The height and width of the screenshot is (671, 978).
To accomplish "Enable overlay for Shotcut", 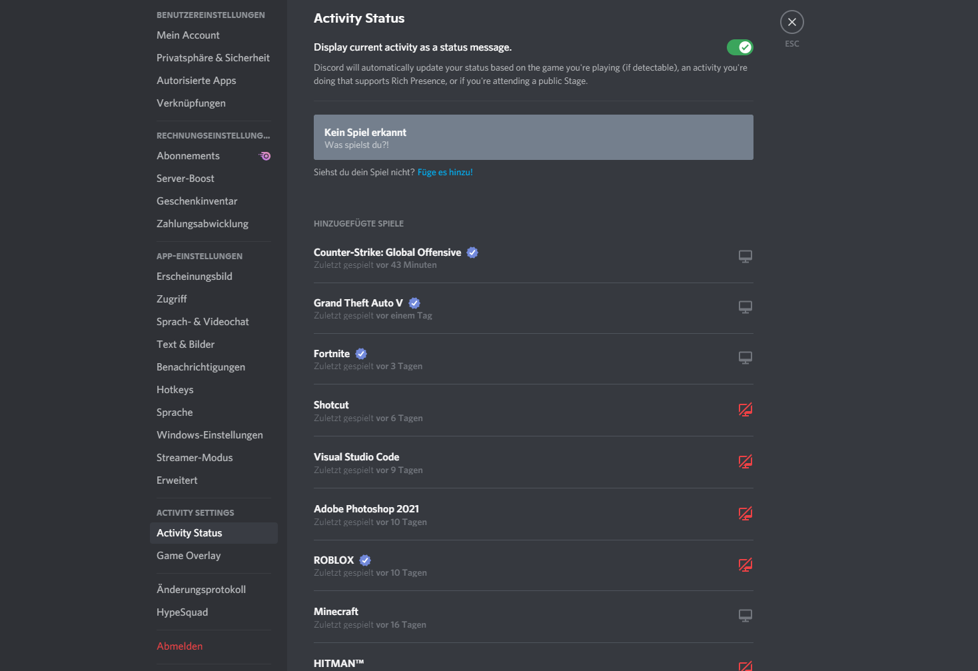I will click(x=745, y=410).
